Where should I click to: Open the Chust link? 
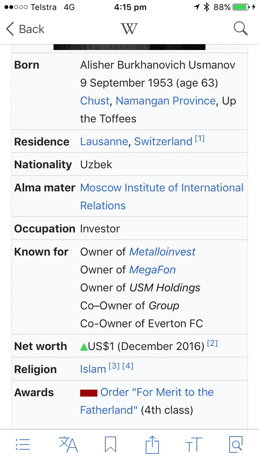[x=95, y=101]
